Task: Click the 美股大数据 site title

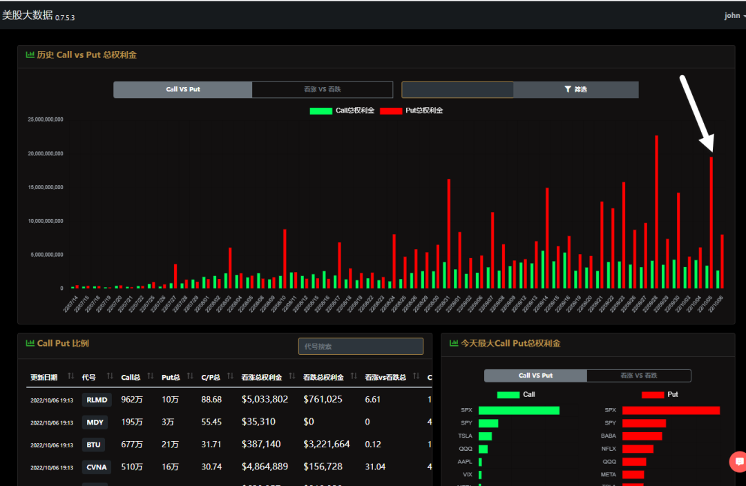Action: (x=27, y=15)
